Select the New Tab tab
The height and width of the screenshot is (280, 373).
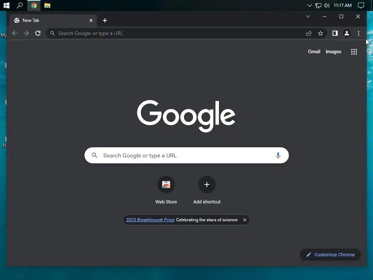coord(53,20)
